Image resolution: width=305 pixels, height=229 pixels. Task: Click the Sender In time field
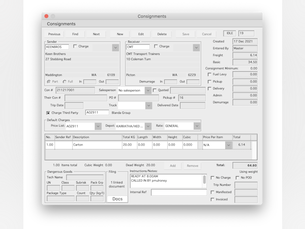(x=89, y=81)
